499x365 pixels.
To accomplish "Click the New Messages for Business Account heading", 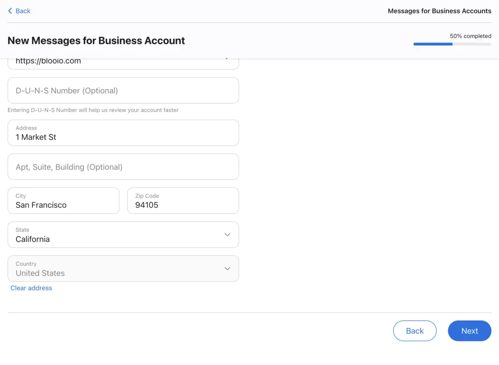I will click(96, 41).
